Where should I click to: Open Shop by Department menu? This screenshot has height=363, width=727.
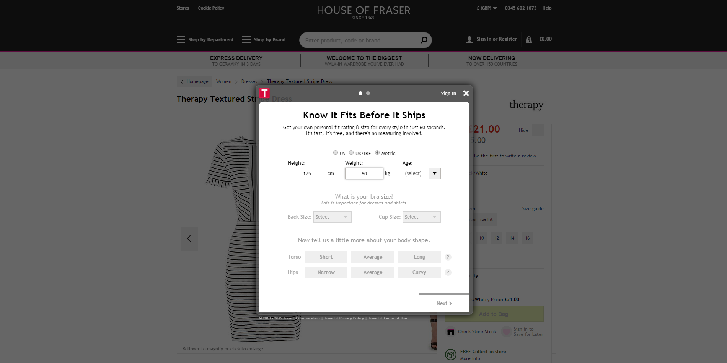click(205, 40)
